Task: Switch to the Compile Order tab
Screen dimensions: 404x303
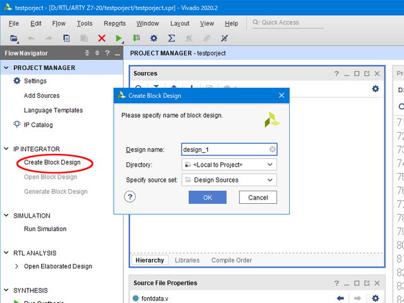Action: (x=232, y=260)
